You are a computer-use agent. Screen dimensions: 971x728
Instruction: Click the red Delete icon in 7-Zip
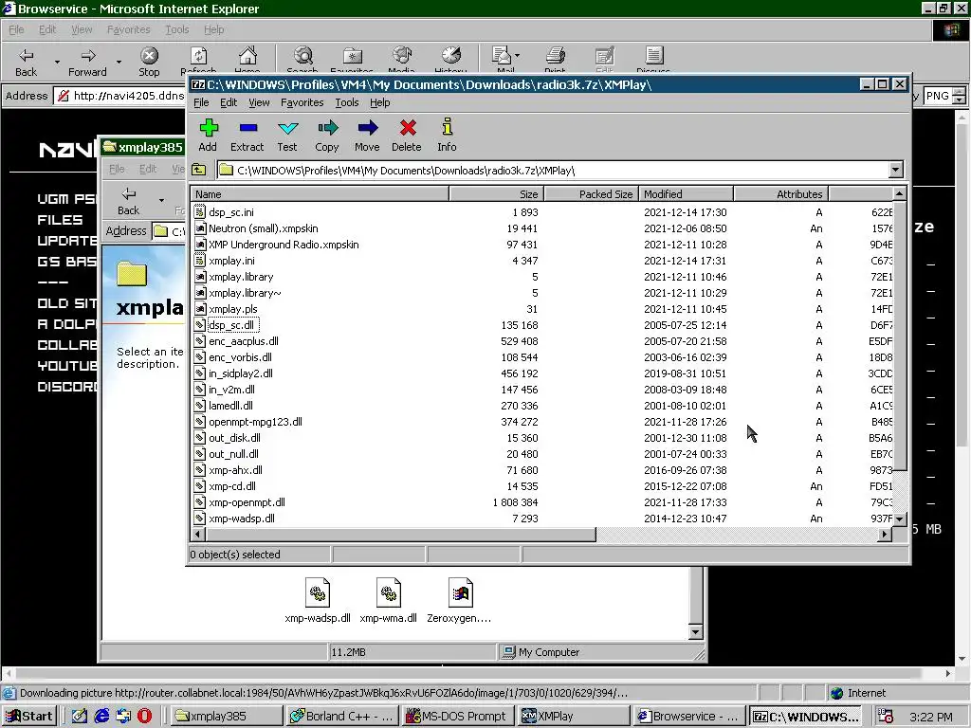coord(408,128)
